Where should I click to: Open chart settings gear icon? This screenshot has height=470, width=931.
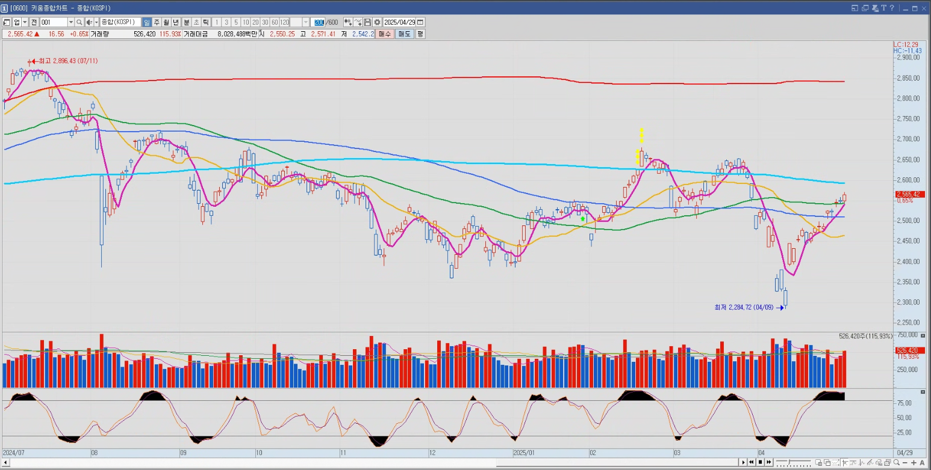(377, 22)
